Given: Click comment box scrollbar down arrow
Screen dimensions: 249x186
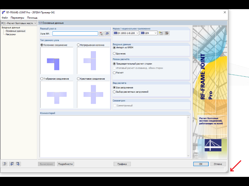Looking at the screenshot, I should (x=188, y=156).
